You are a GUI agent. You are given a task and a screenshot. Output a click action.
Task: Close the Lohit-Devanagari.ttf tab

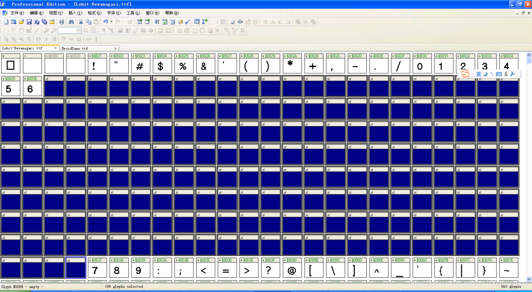tap(55, 48)
